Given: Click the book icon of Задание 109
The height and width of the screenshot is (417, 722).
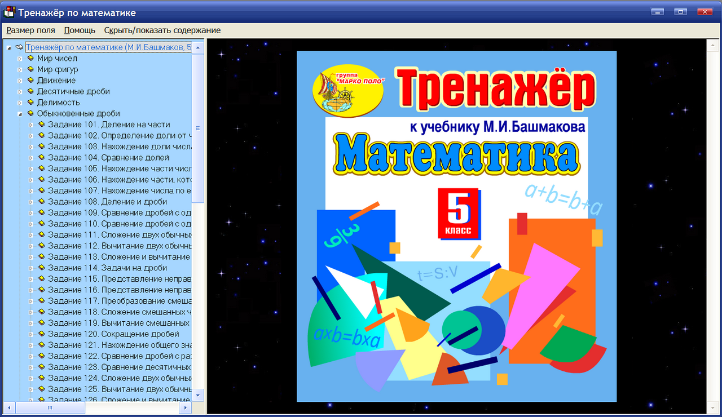Looking at the screenshot, I should (x=41, y=212).
